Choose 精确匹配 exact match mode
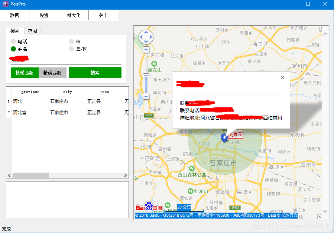334x233 pixels. point(52,73)
